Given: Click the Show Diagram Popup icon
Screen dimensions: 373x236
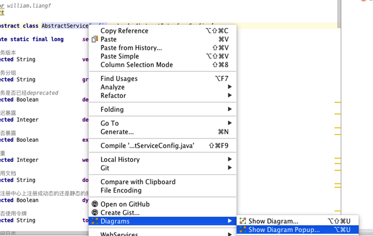Looking at the screenshot, I should click(243, 230).
